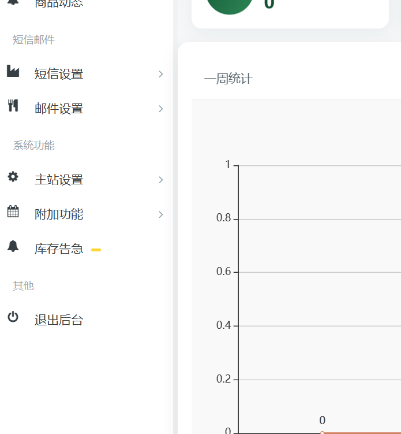The width and height of the screenshot is (401, 434).
Task: Click the utensils icon beside 邮件设置
Action: [x=13, y=105]
